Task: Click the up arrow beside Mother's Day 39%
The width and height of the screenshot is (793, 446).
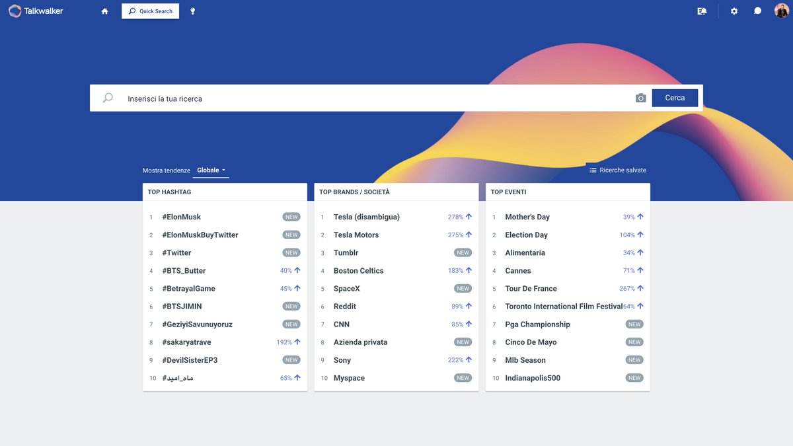Action: pyautogui.click(x=640, y=217)
